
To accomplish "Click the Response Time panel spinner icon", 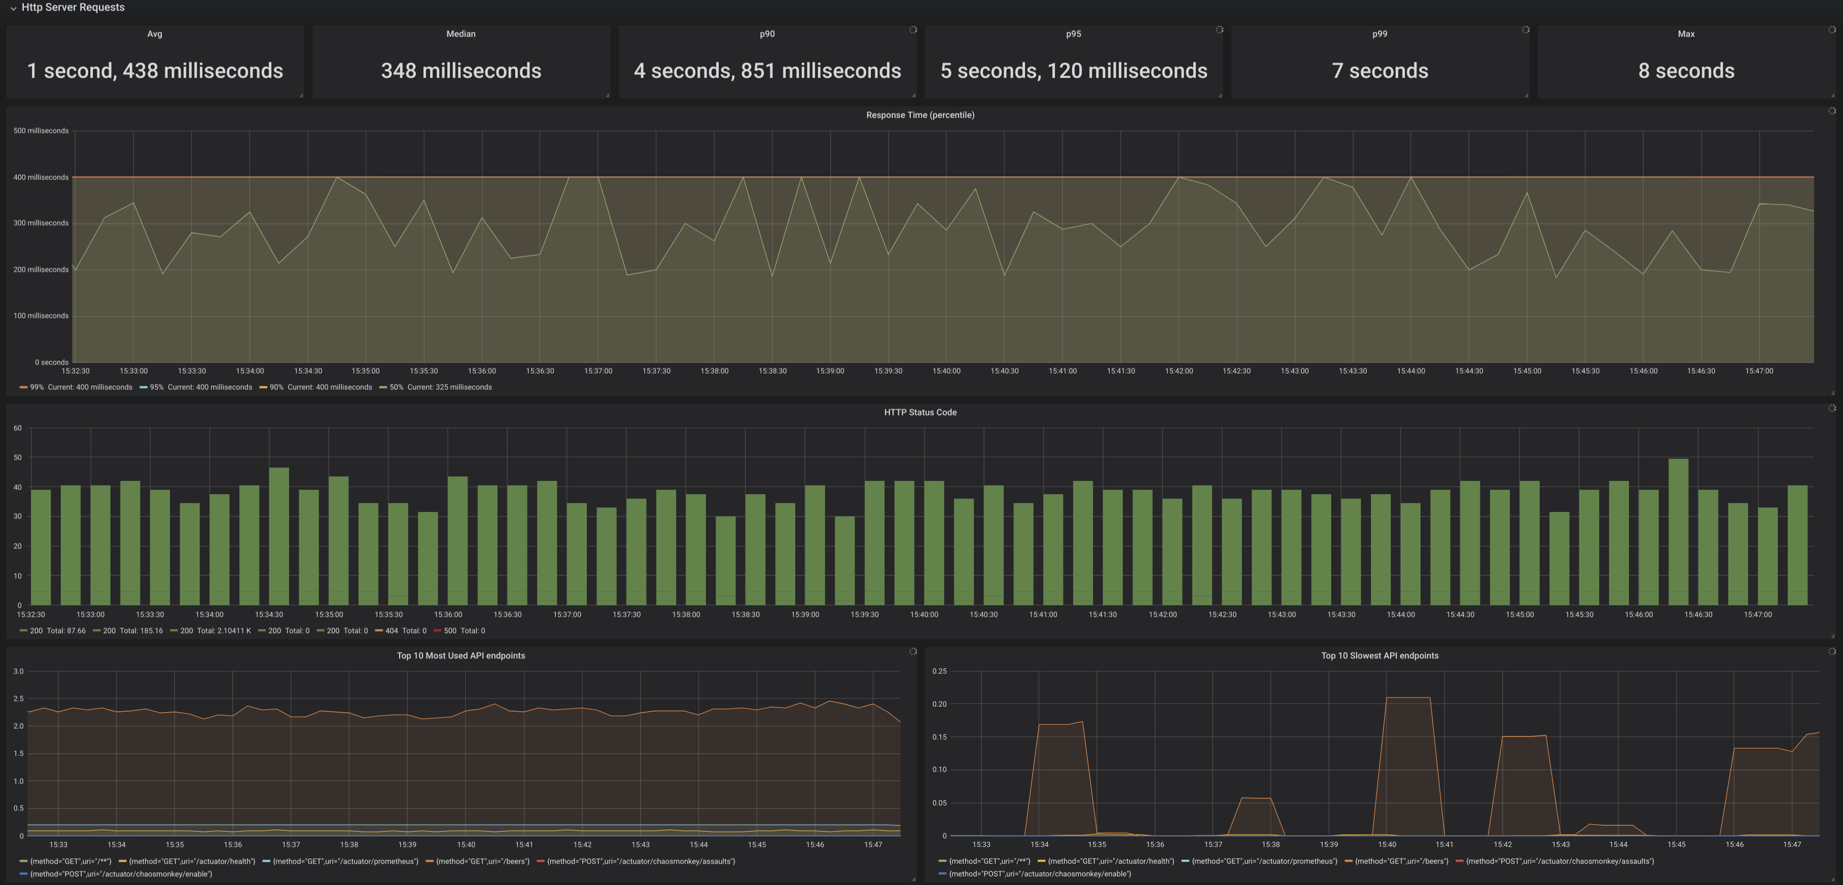I will [1831, 111].
